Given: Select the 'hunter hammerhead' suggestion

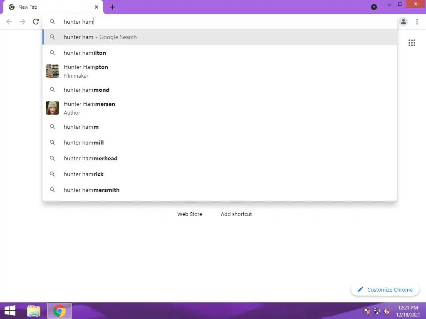Looking at the screenshot, I should (x=220, y=158).
